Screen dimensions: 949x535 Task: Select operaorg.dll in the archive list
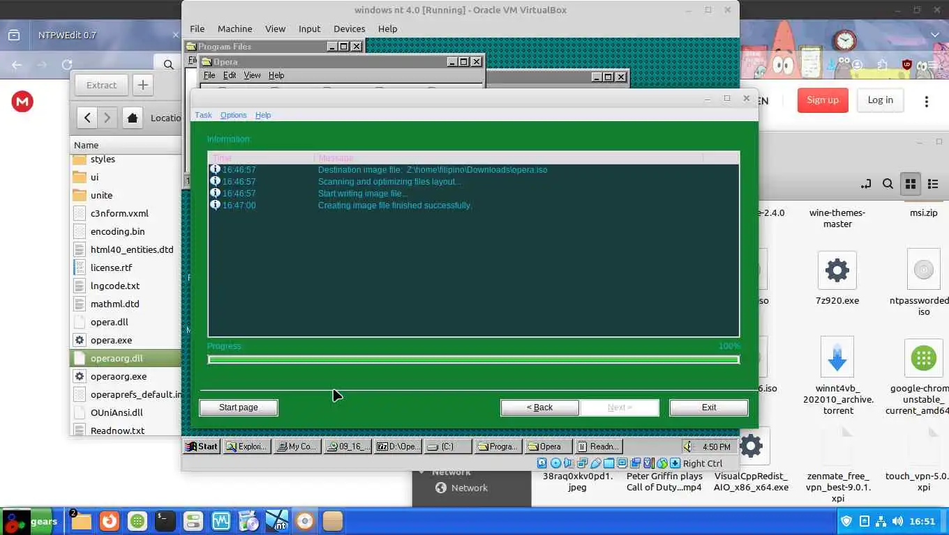coord(126,358)
